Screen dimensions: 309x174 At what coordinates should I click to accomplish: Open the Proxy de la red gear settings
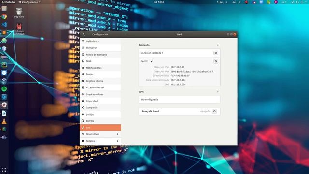pyautogui.click(x=214, y=111)
